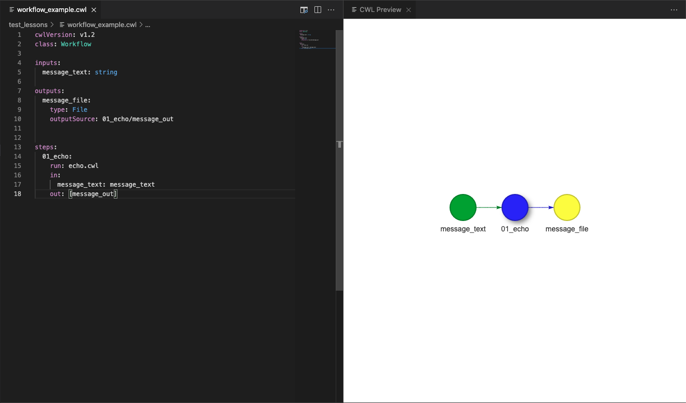Click the 'class' keyword on line 2
The image size is (686, 403).
[x=44, y=44]
